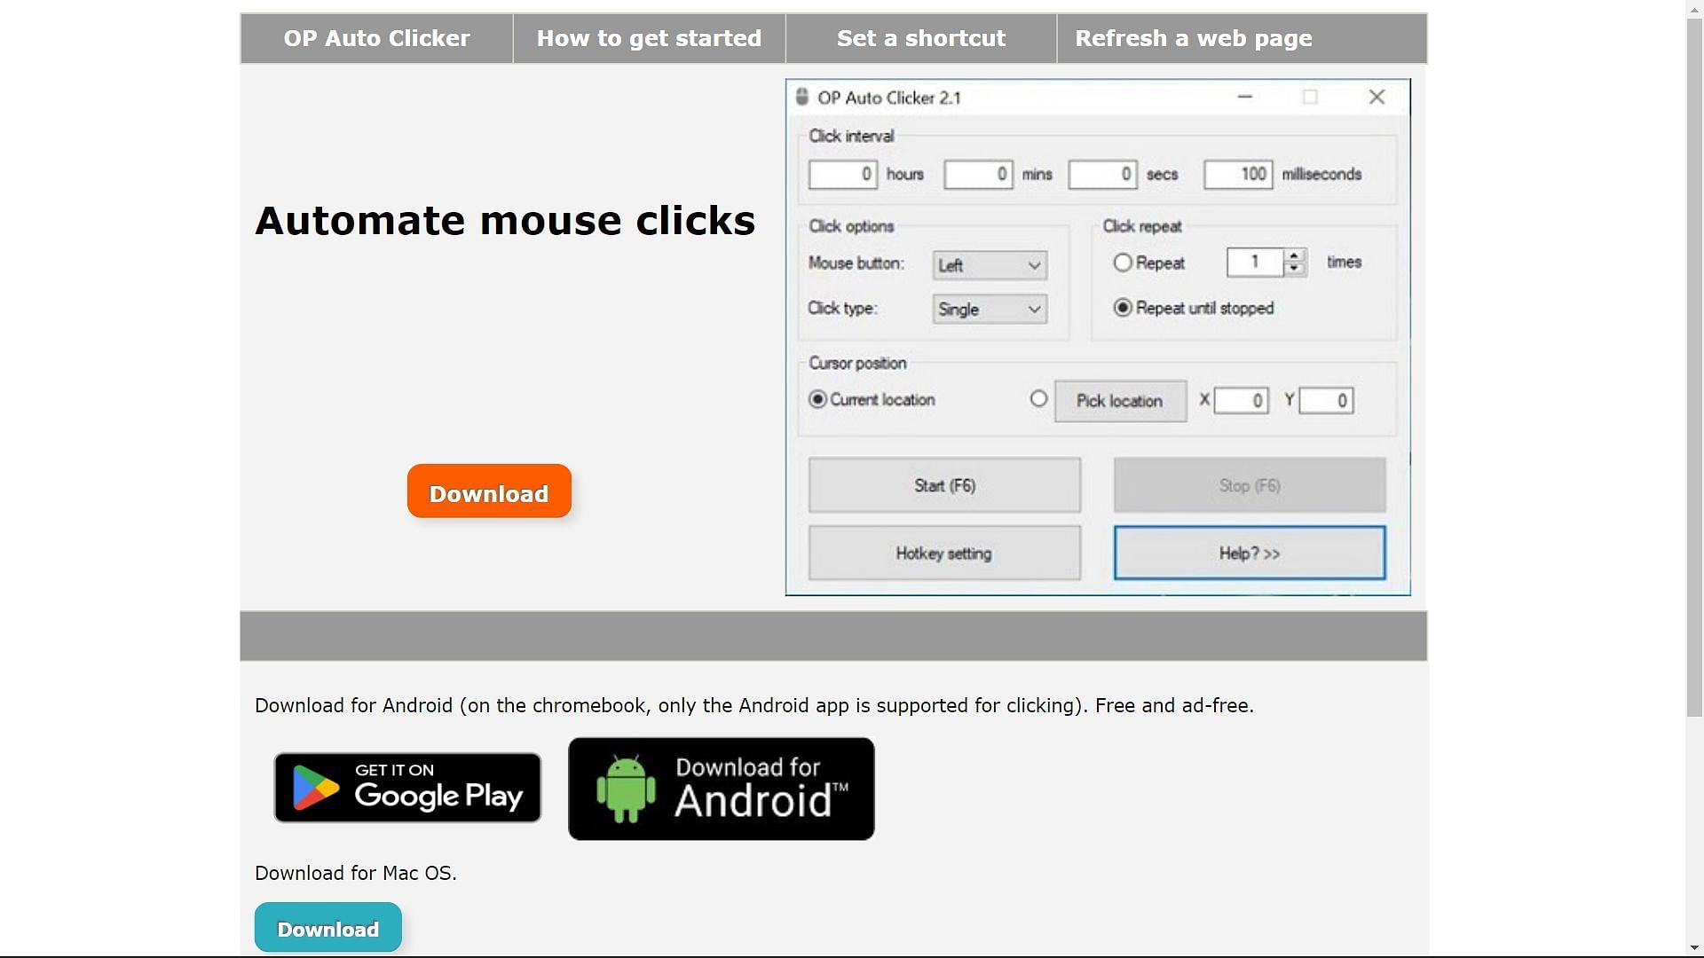Download OP Auto Clicker for Windows
This screenshot has width=1704, height=958.
489,492
